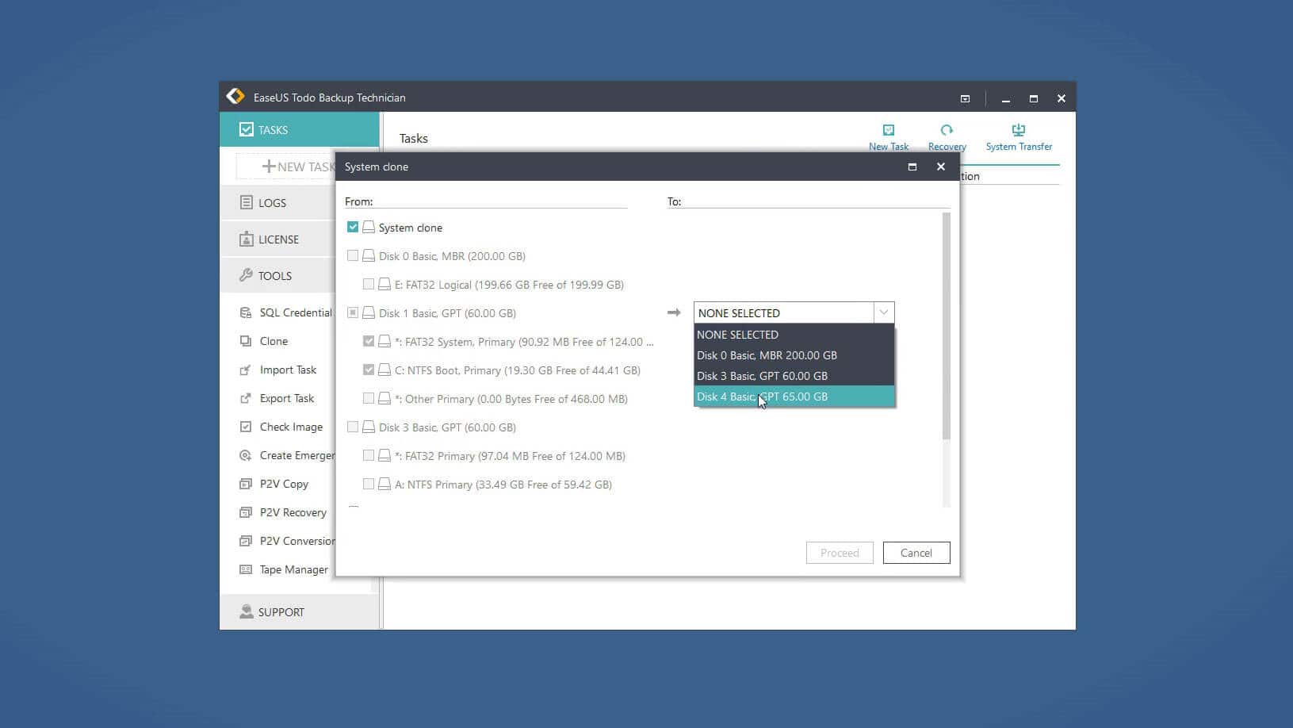Click the drive icon beside Disk 3 Basic

pos(369,427)
